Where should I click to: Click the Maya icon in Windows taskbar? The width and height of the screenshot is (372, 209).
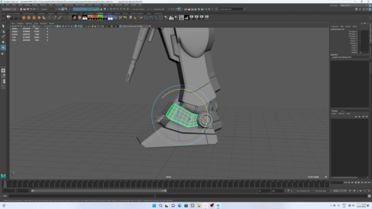click(218, 206)
